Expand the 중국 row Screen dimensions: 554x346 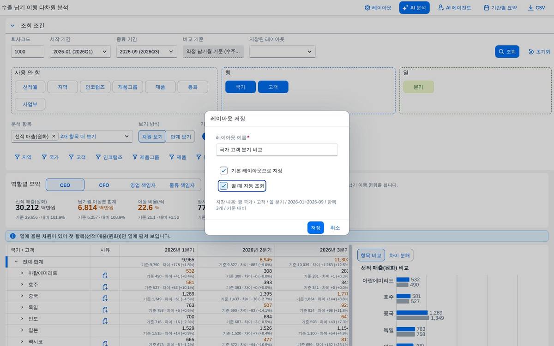22,296
